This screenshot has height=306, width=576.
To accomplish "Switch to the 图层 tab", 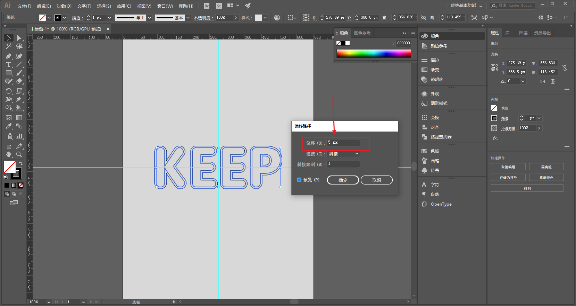I will point(523,33).
